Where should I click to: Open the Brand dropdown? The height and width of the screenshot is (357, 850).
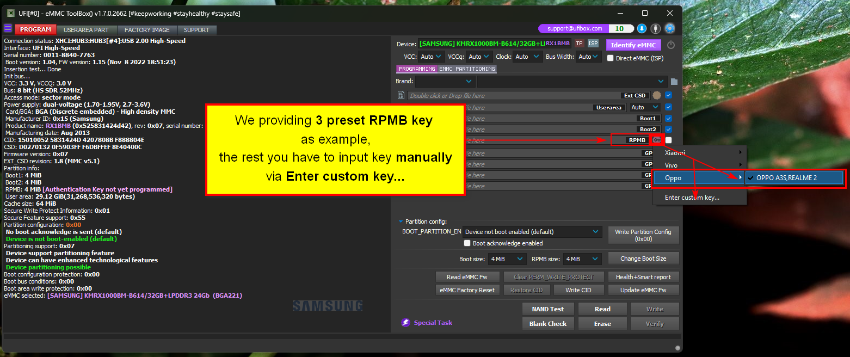coord(445,82)
